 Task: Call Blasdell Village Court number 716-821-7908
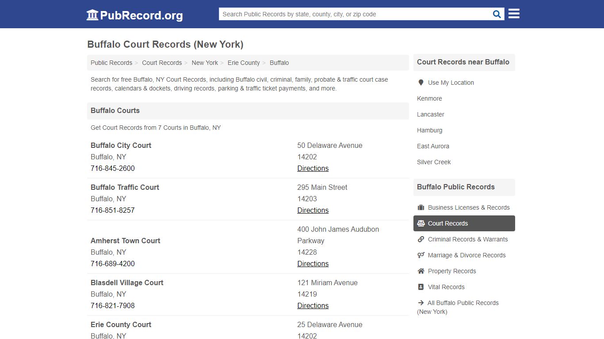113,305
